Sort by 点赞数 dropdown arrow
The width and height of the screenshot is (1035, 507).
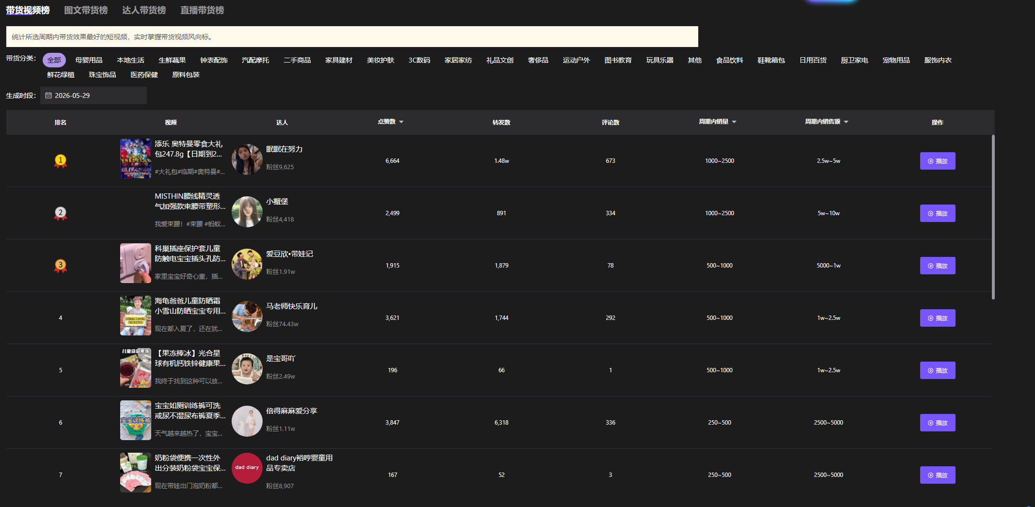tap(401, 122)
